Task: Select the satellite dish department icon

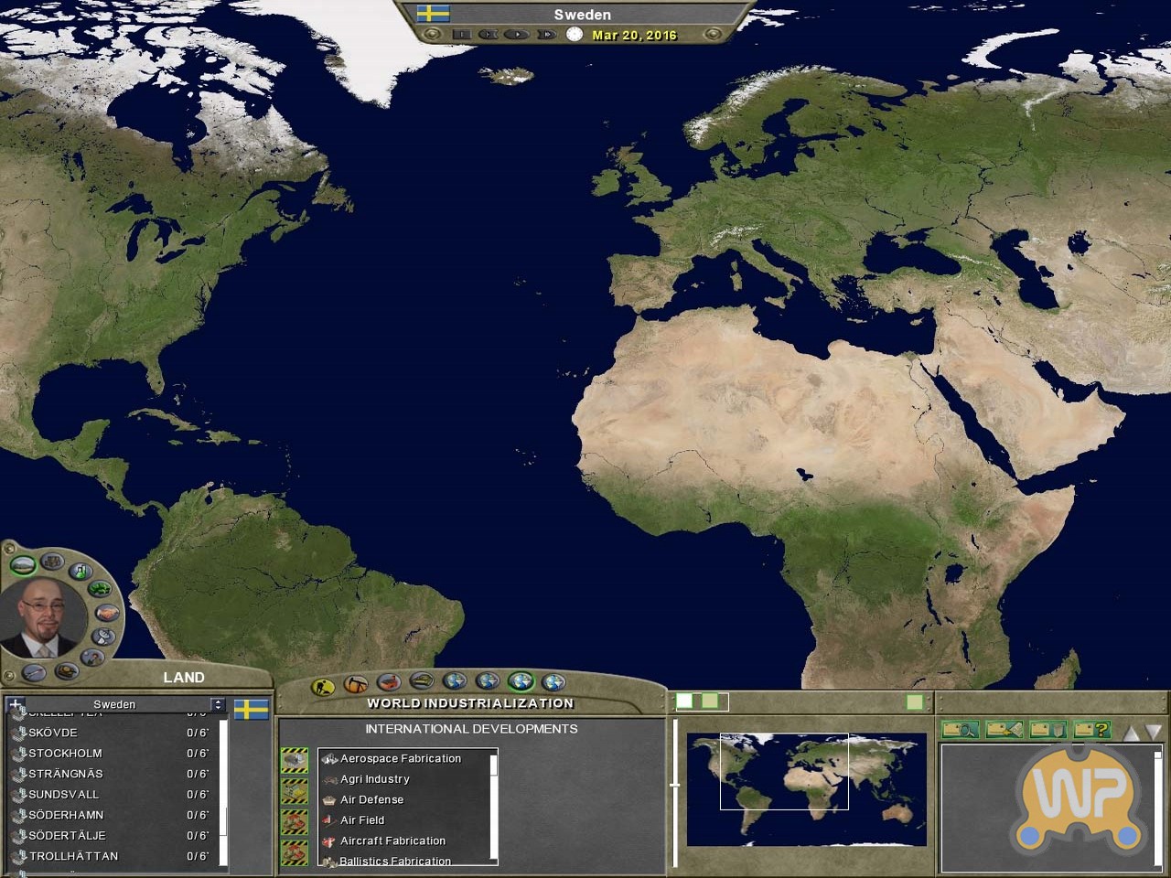Action: (x=104, y=636)
